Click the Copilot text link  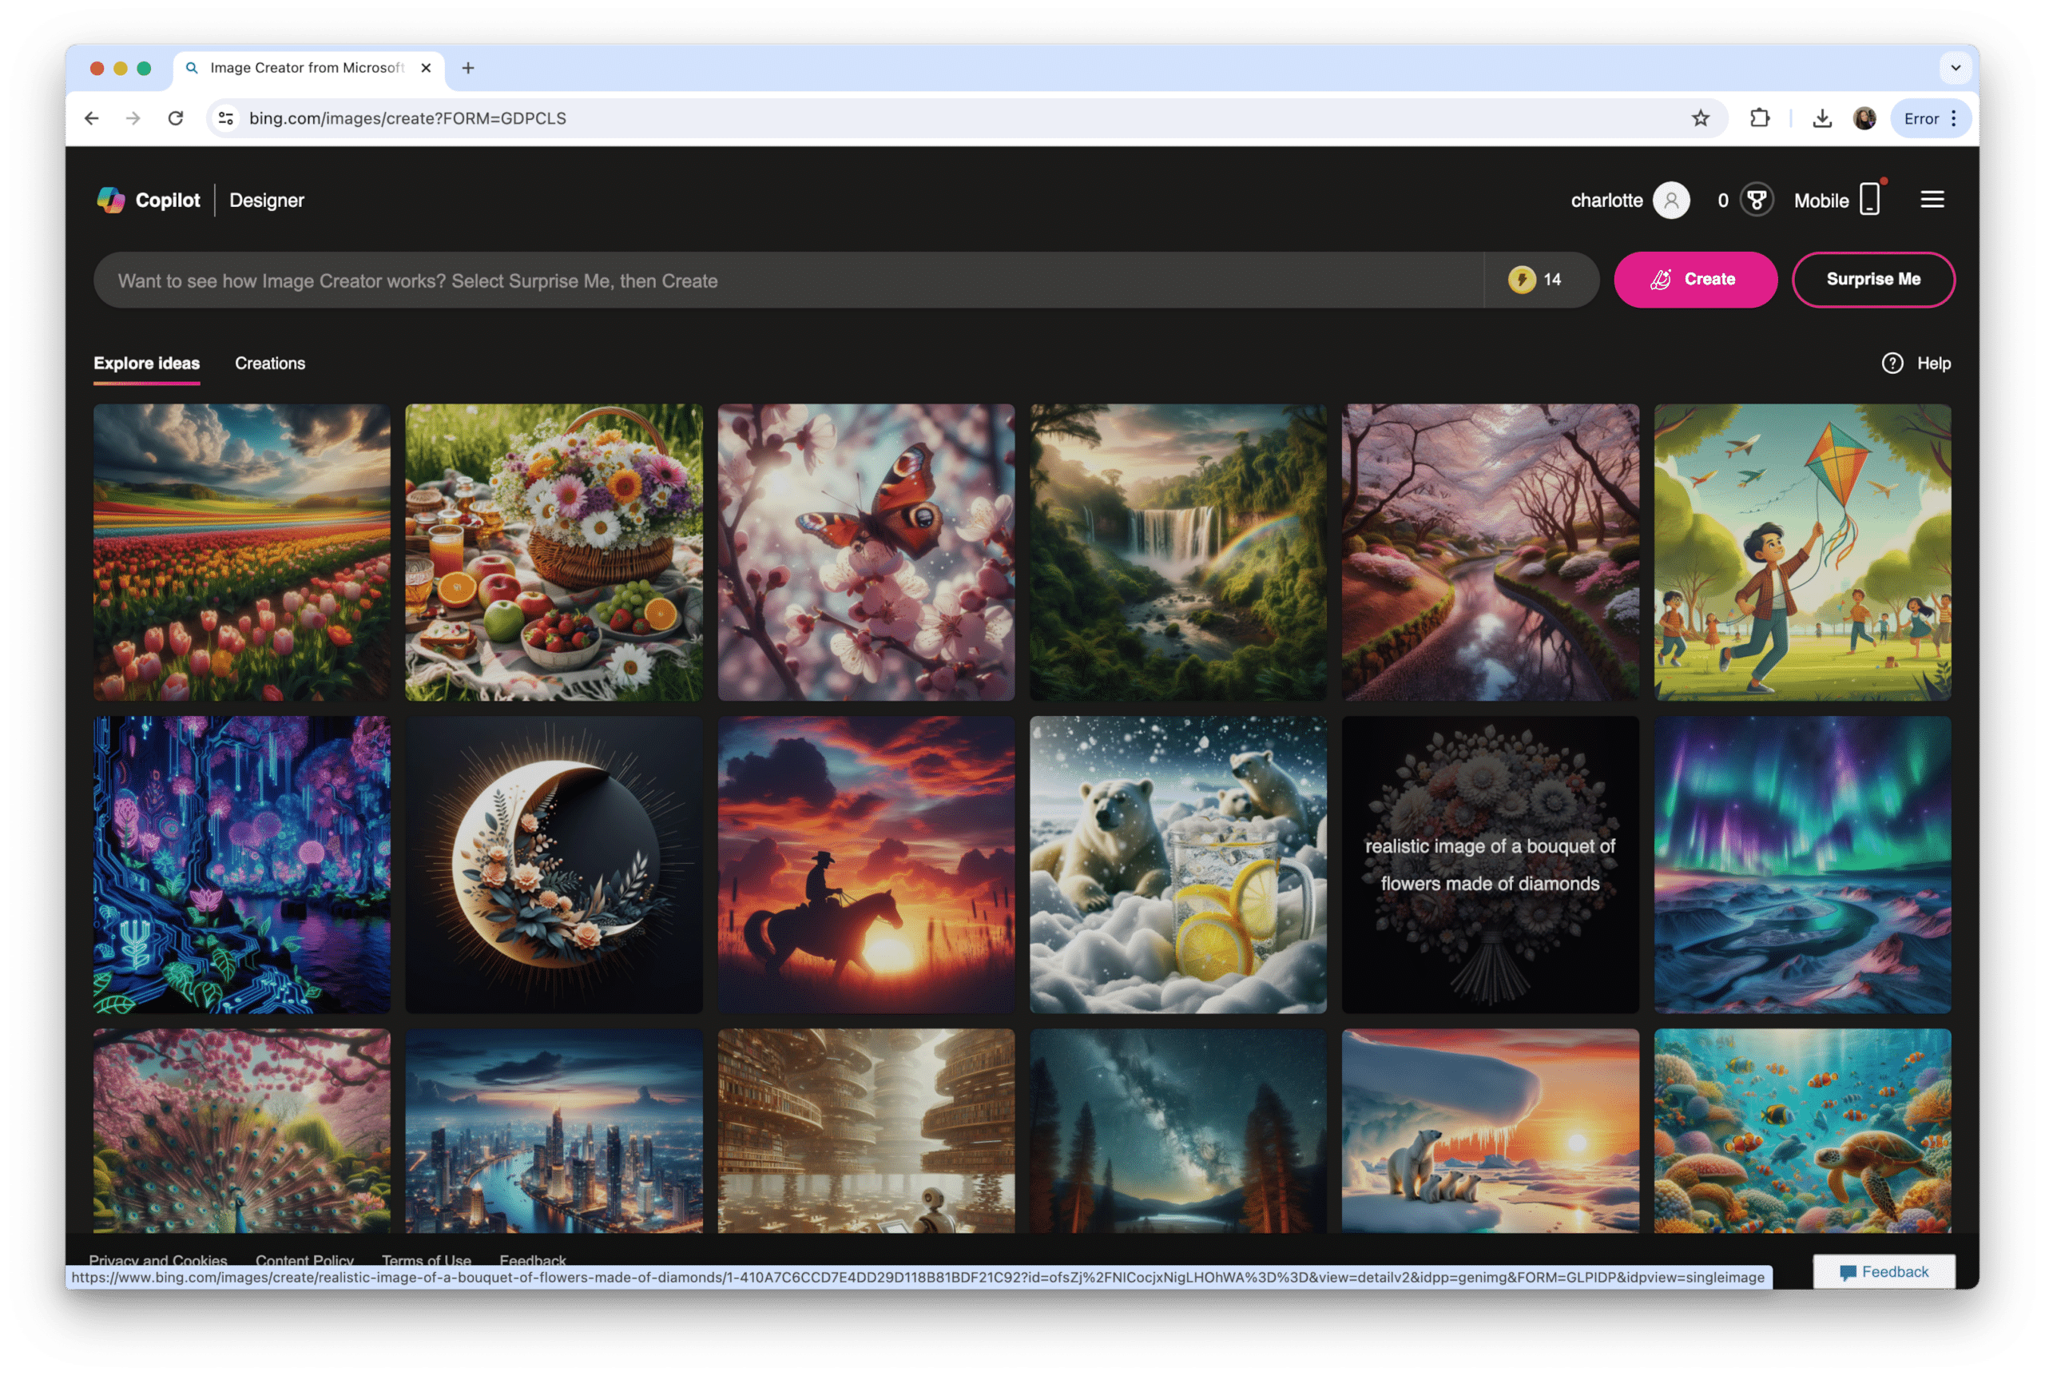168,200
